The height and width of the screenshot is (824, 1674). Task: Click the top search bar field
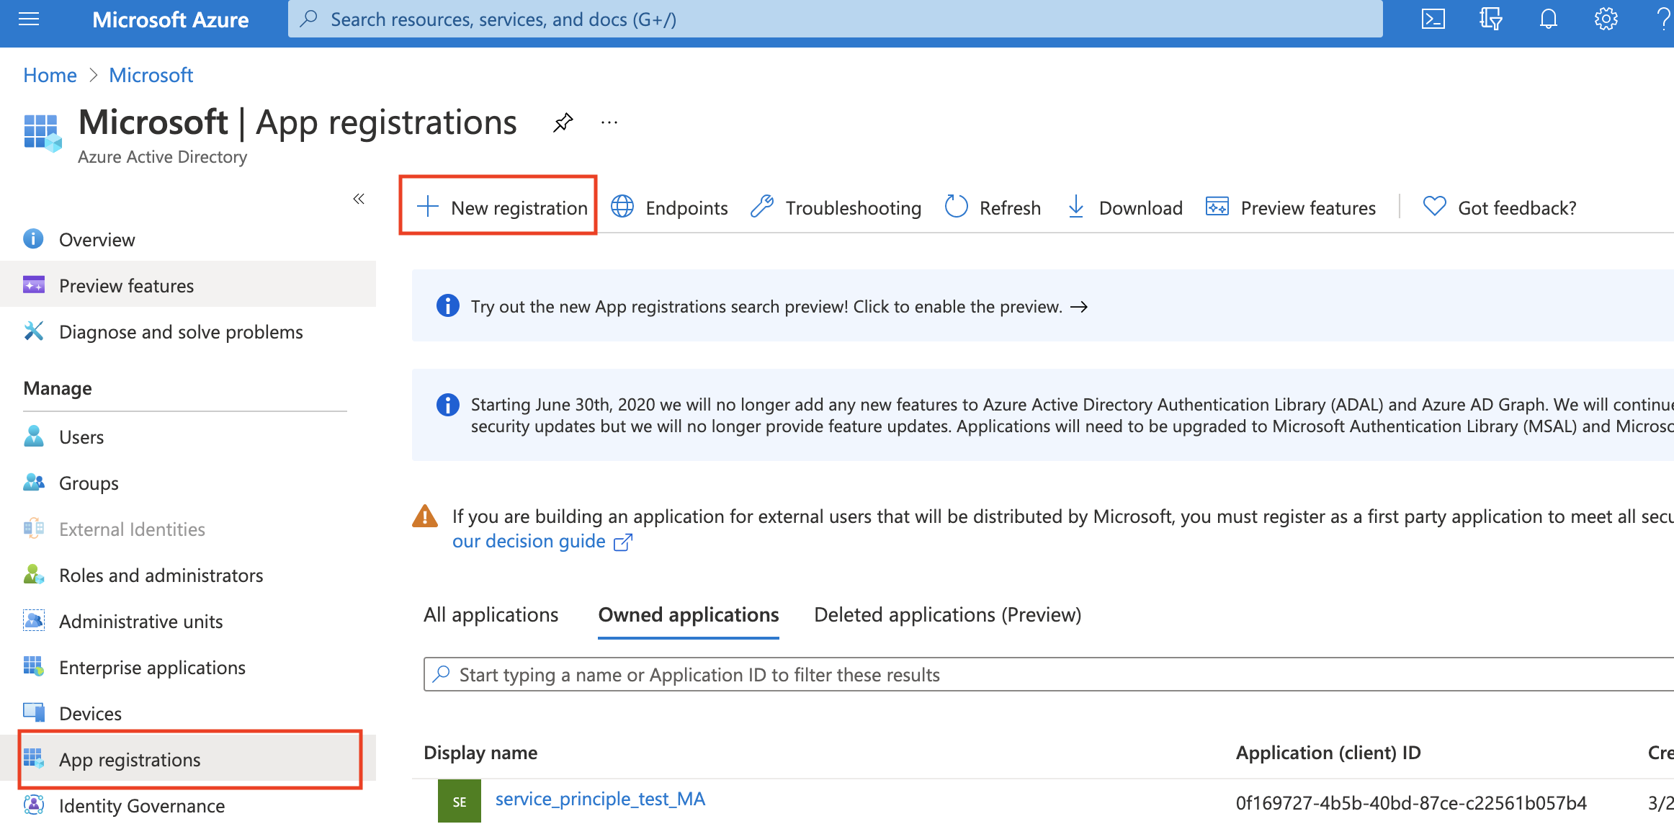(837, 19)
